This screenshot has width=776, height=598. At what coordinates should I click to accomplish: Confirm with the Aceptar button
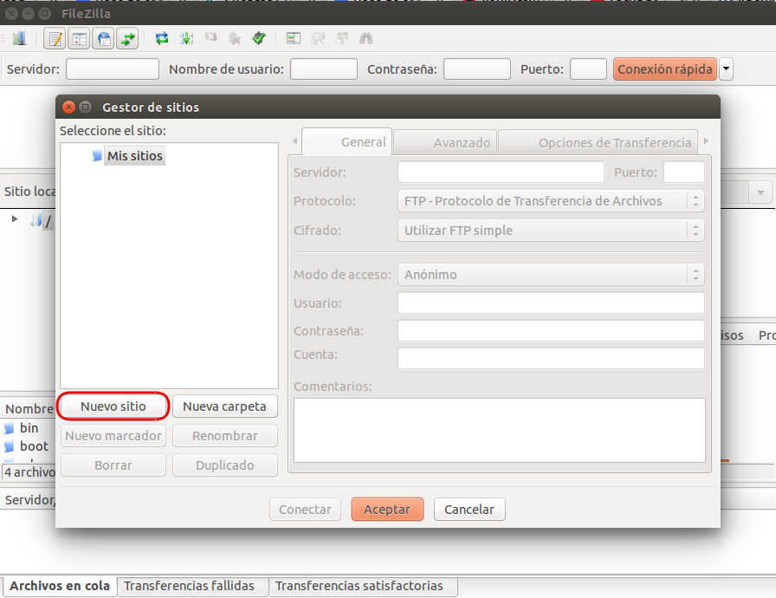(387, 510)
